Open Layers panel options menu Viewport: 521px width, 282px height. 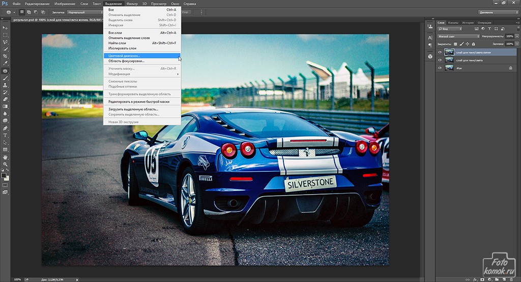click(x=517, y=22)
